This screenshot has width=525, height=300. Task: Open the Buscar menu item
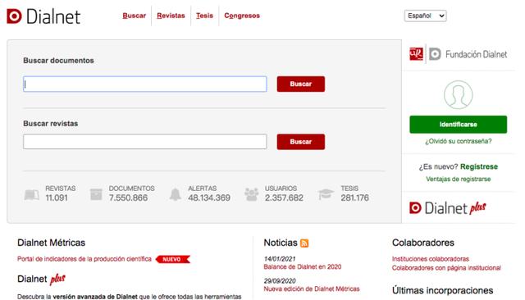[134, 16]
